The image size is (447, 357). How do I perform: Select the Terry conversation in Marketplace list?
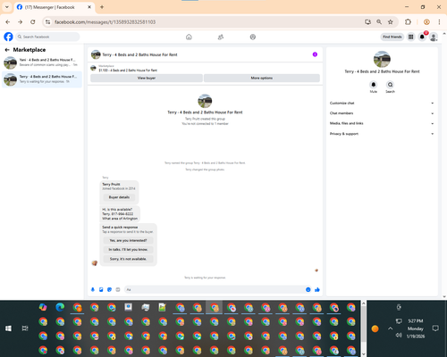(42, 79)
